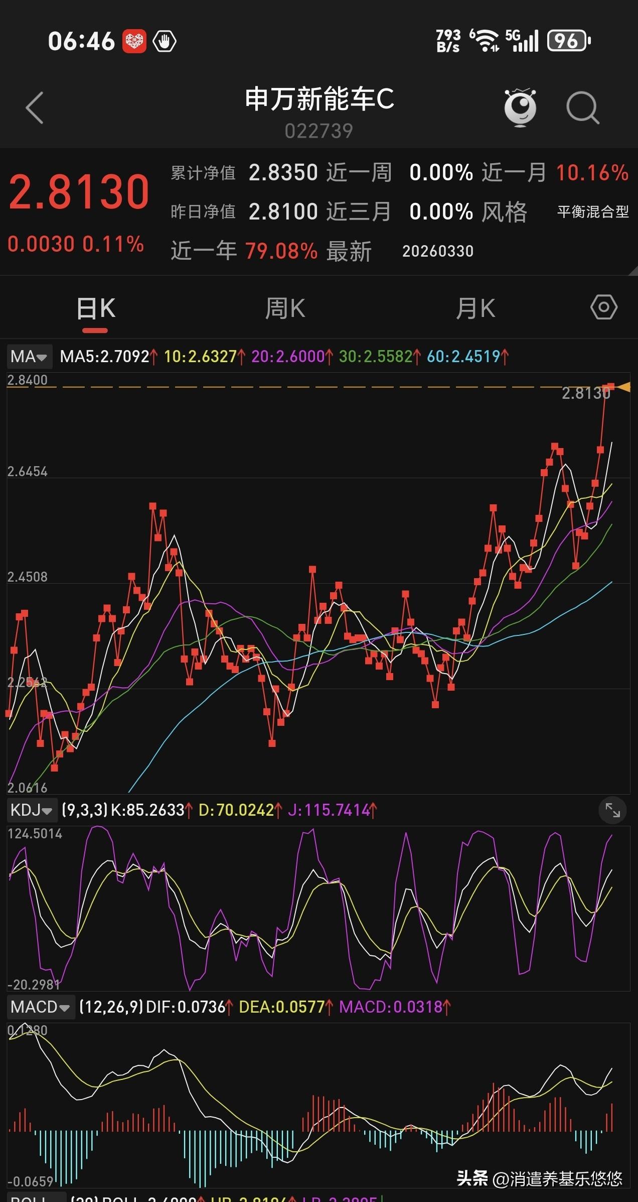Go back with the left arrow
Screen dimensions: 638x1202
(35, 107)
